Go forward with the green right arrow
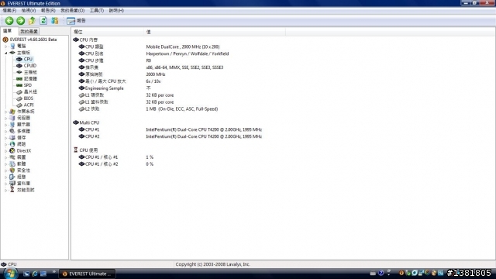Screen dimensions: 496x279 pos(21,21)
